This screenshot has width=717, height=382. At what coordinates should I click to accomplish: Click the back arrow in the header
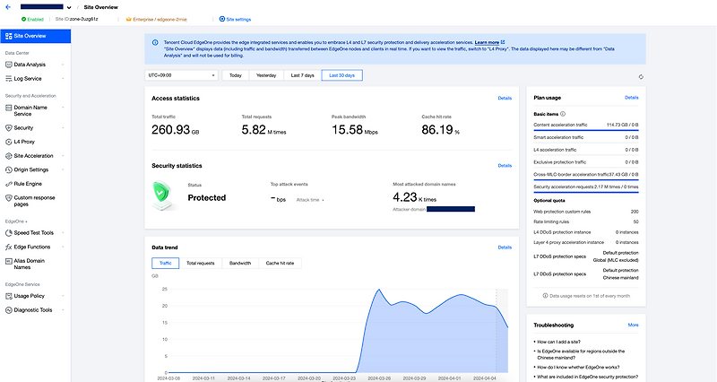(7, 6)
